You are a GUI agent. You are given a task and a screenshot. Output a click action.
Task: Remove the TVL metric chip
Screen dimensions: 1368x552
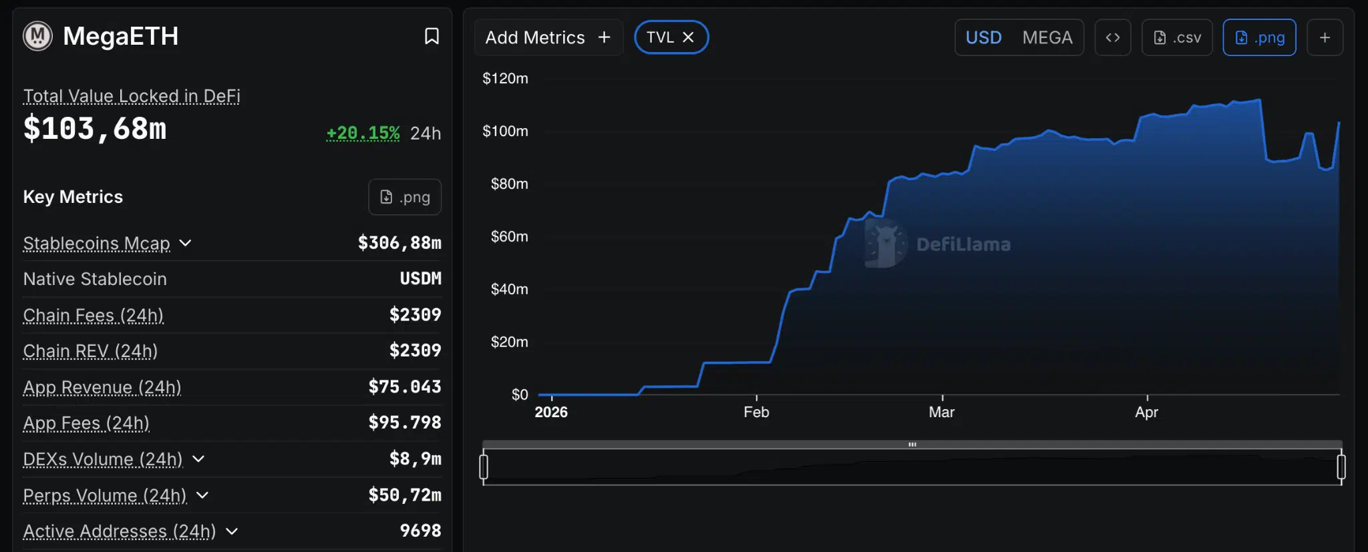pos(688,37)
